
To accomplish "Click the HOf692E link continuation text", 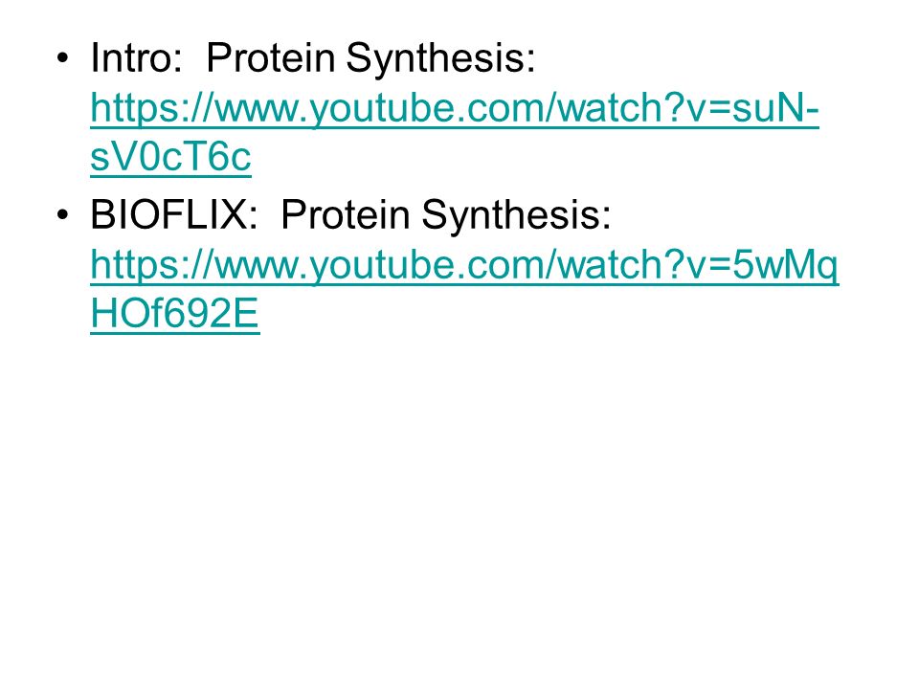I will pos(174,314).
